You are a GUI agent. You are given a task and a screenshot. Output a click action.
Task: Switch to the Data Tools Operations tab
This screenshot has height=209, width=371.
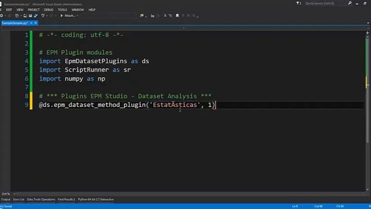point(41,200)
